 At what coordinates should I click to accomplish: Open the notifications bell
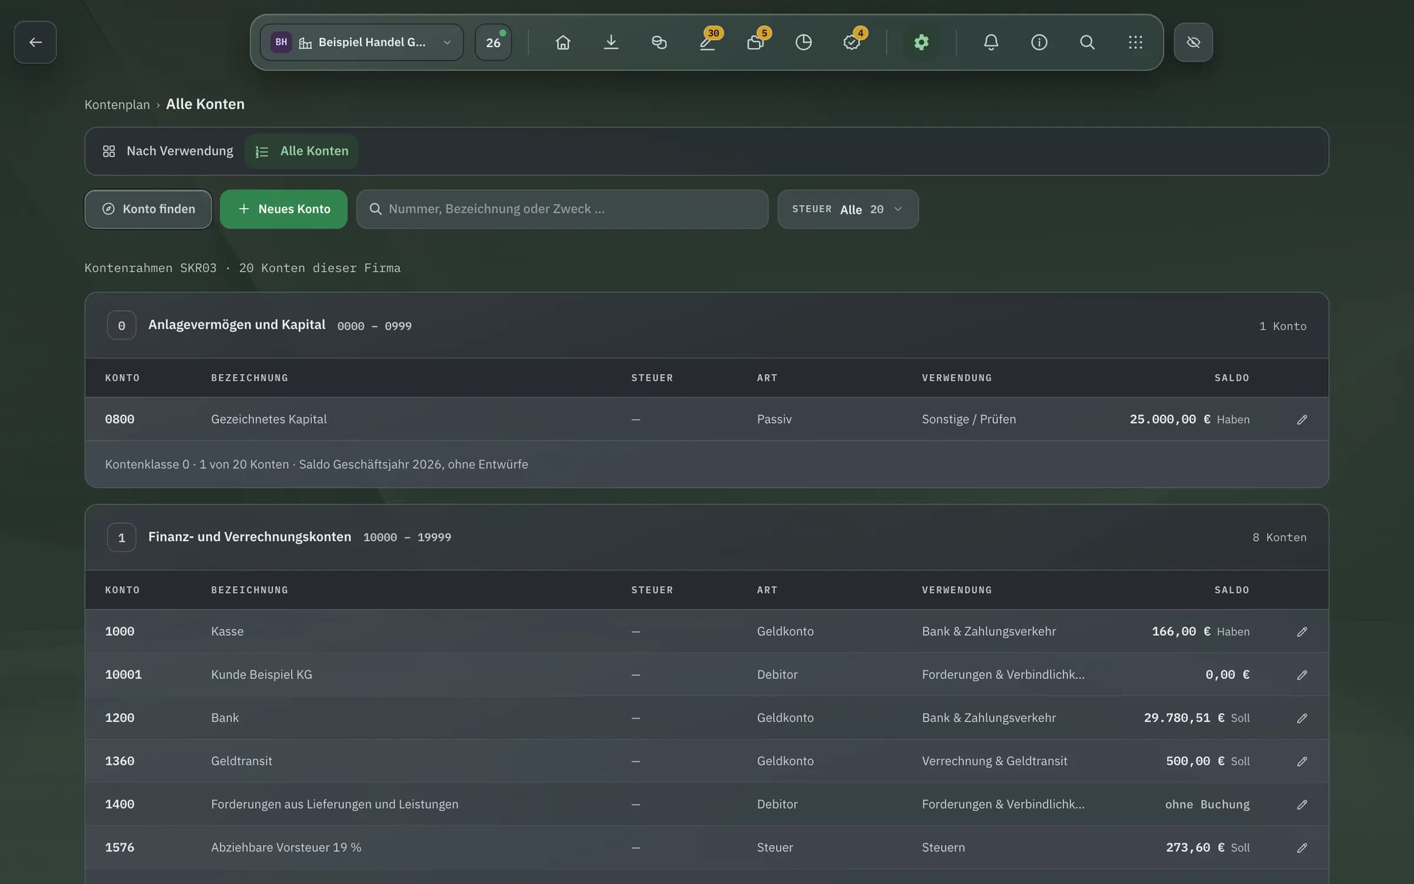pyautogui.click(x=991, y=42)
